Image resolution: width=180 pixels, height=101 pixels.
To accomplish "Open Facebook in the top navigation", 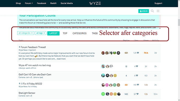I will pyautogui.click(x=41, y=3).
